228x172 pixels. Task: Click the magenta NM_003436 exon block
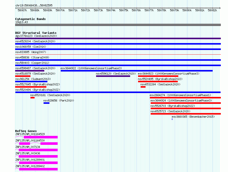pyautogui.click(x=38, y=156)
